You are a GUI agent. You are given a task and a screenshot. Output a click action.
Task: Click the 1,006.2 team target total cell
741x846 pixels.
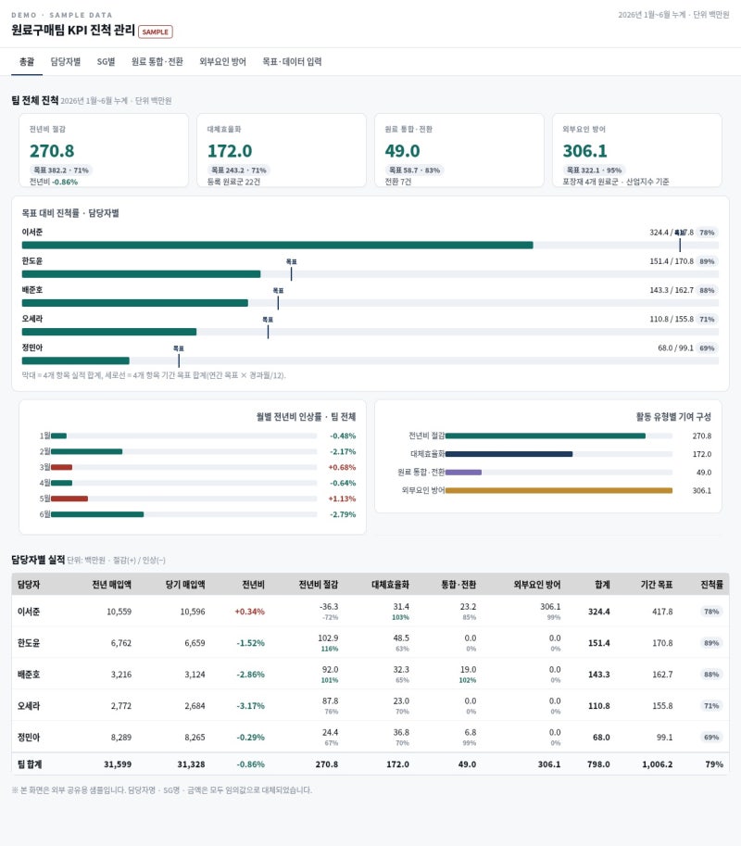click(658, 764)
